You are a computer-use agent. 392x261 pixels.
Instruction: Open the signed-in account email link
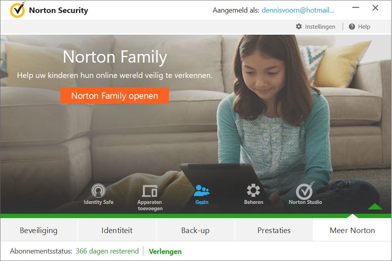(x=298, y=10)
